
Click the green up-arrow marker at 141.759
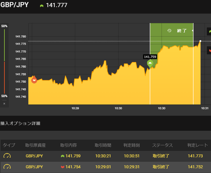point(150,64)
